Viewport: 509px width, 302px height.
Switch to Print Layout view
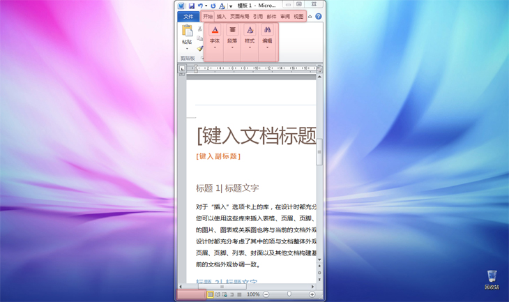click(x=211, y=295)
